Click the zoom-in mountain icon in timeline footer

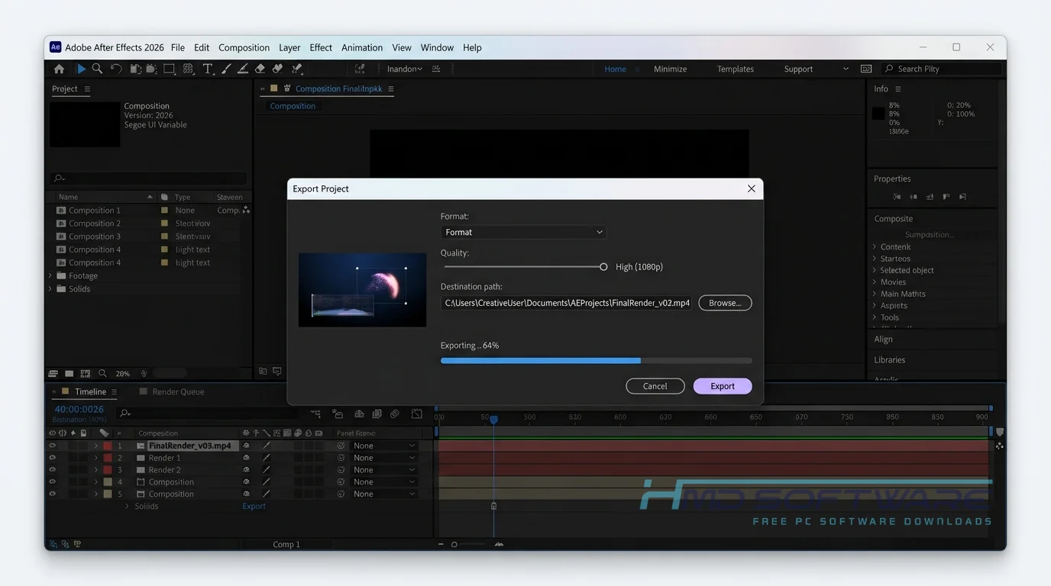pos(499,544)
